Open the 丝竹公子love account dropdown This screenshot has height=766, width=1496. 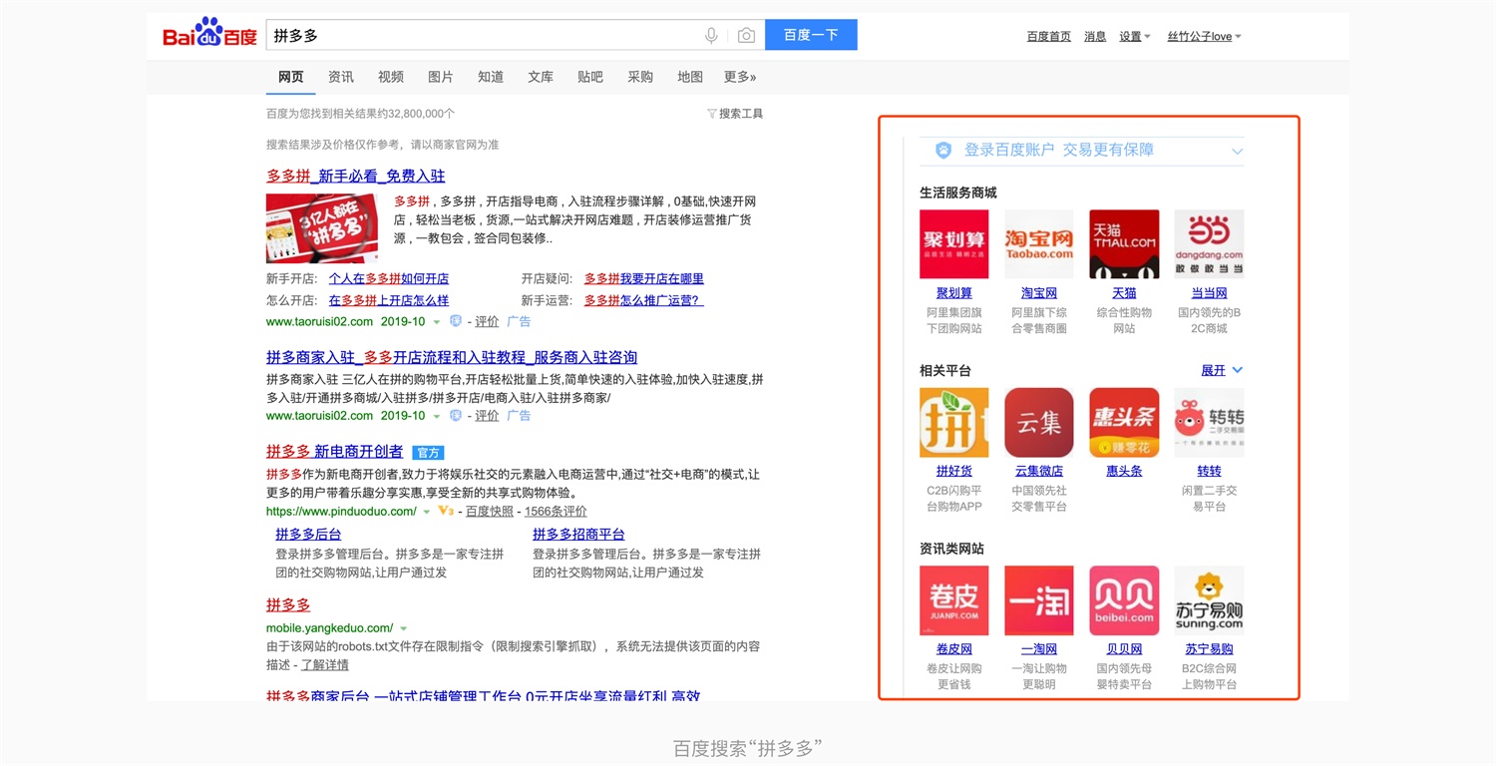(1204, 37)
